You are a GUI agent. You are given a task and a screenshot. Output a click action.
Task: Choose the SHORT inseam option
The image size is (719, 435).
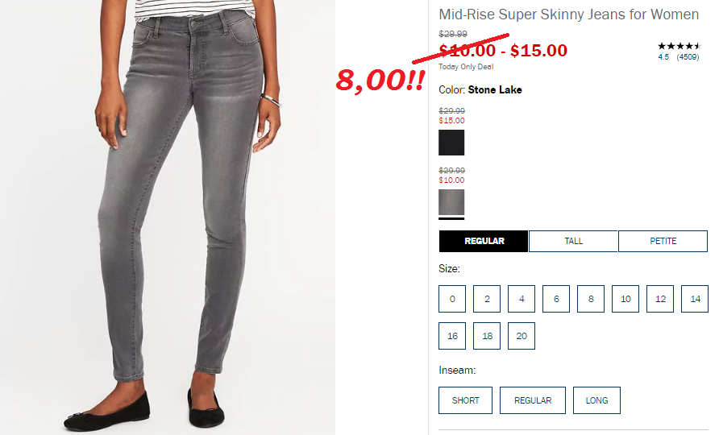pyautogui.click(x=465, y=400)
